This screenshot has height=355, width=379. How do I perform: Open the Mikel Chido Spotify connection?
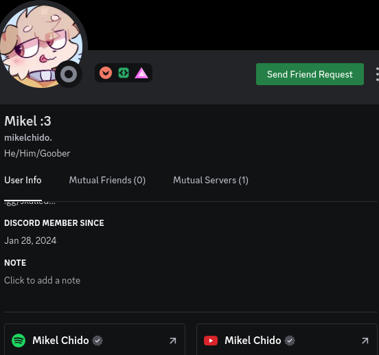pyautogui.click(x=95, y=341)
